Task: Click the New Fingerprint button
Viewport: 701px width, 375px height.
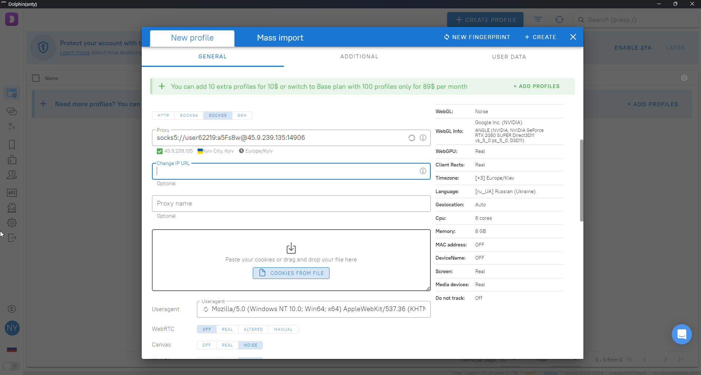Action: click(477, 37)
